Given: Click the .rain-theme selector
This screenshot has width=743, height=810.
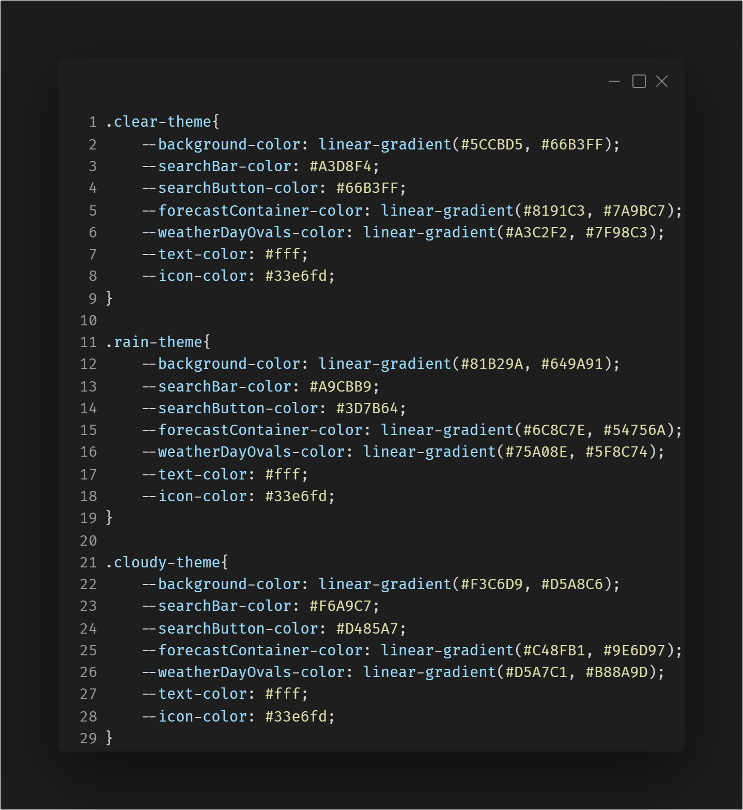Looking at the screenshot, I should [x=153, y=342].
